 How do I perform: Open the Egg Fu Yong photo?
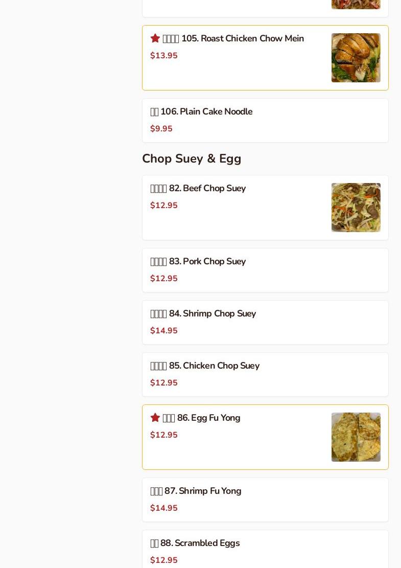pos(356,437)
